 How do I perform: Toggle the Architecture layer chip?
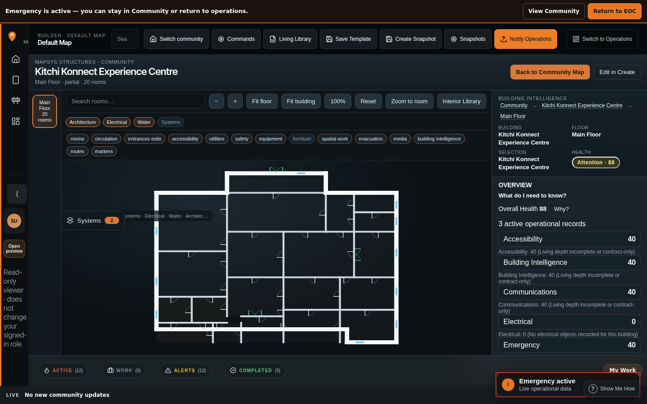click(83, 122)
